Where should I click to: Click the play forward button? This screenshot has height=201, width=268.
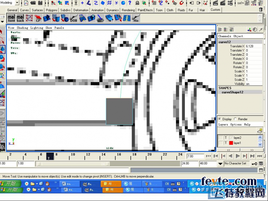point(237,156)
